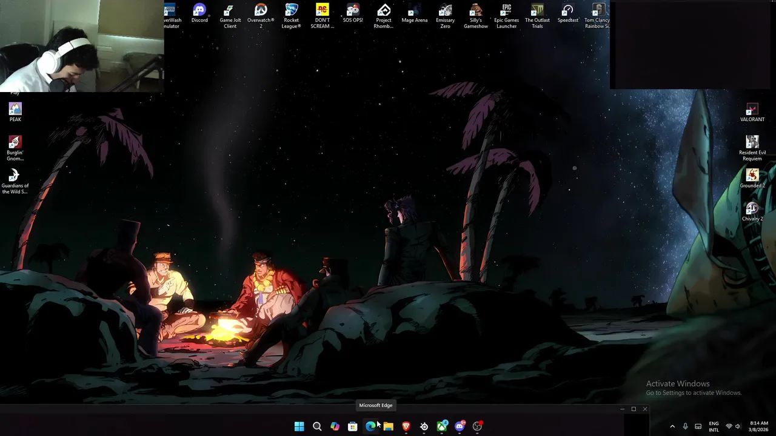Minimize the overlay window above the taskbar
This screenshot has height=436, width=776.
tap(622, 409)
